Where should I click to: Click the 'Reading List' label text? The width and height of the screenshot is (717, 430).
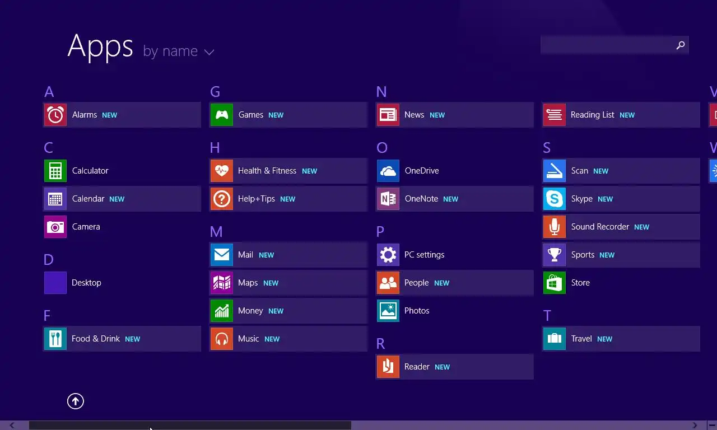[x=593, y=115]
